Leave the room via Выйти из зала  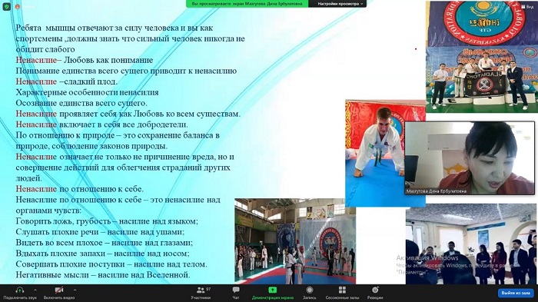[516, 293]
